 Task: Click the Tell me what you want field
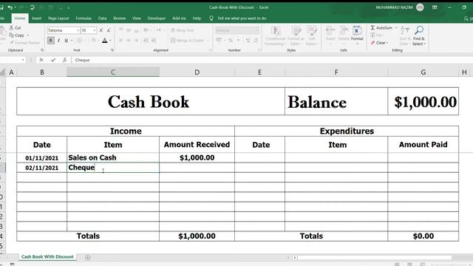pyautogui.click(x=242, y=18)
